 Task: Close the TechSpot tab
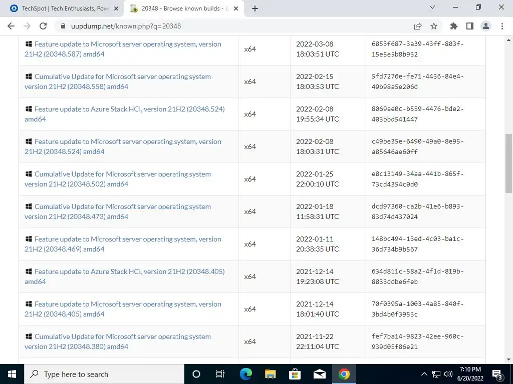(116, 8)
